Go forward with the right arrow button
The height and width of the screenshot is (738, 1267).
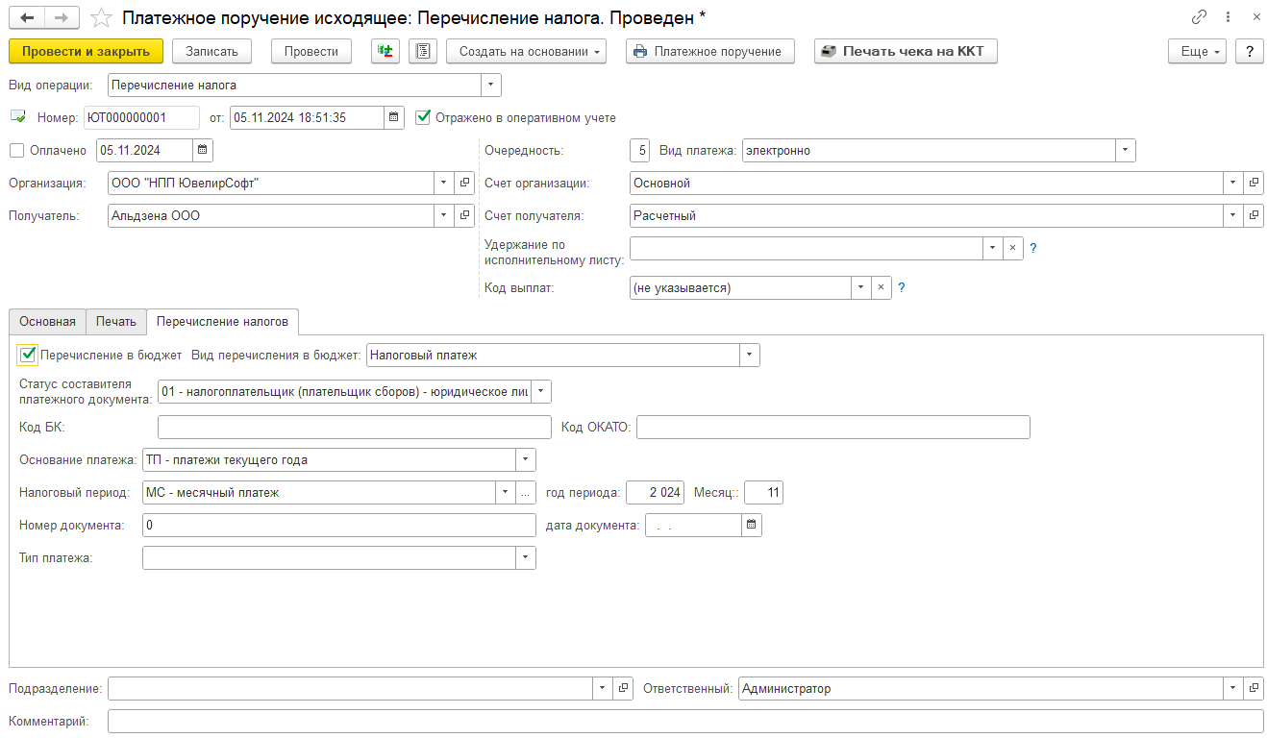point(62,18)
